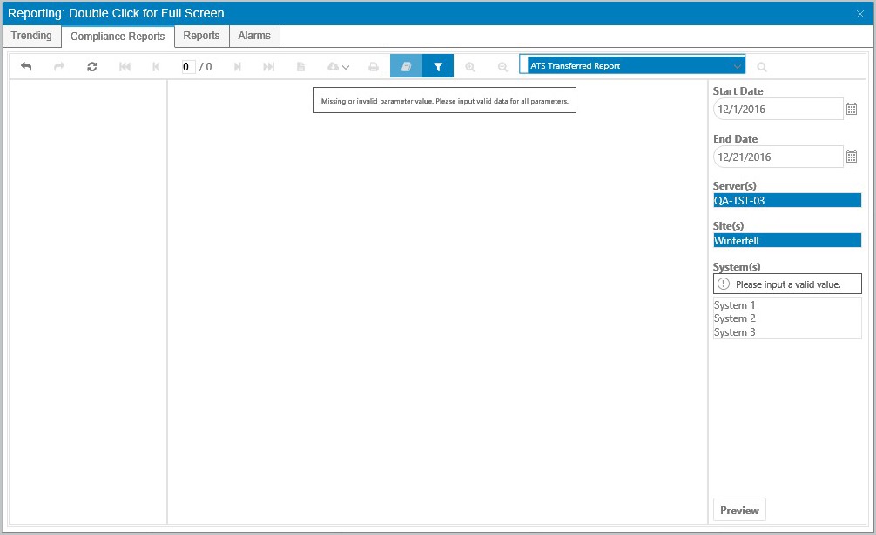This screenshot has width=876, height=535.
Task: Click the current page number field
Action: coord(188,66)
